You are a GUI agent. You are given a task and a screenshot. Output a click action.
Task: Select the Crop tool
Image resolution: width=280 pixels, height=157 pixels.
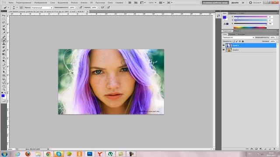[4, 29]
